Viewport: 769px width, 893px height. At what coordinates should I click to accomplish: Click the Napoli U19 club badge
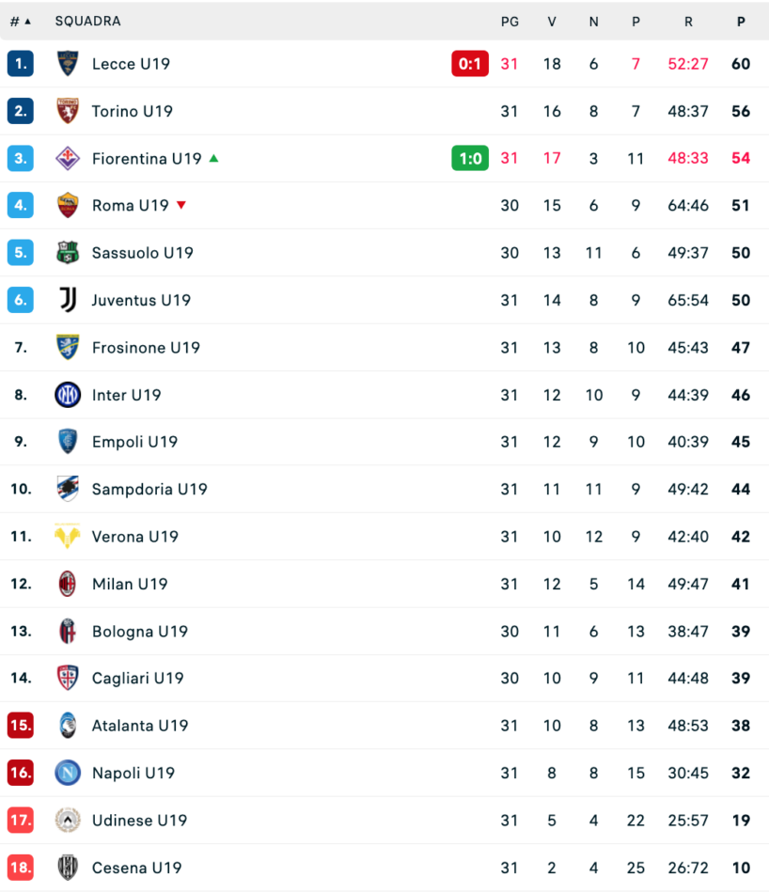68,773
